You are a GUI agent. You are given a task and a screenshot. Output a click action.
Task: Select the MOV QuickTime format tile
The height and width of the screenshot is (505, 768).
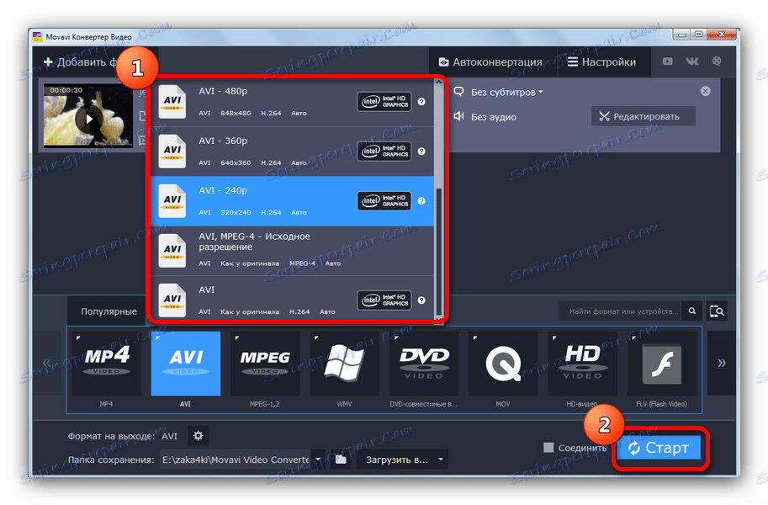tap(503, 364)
